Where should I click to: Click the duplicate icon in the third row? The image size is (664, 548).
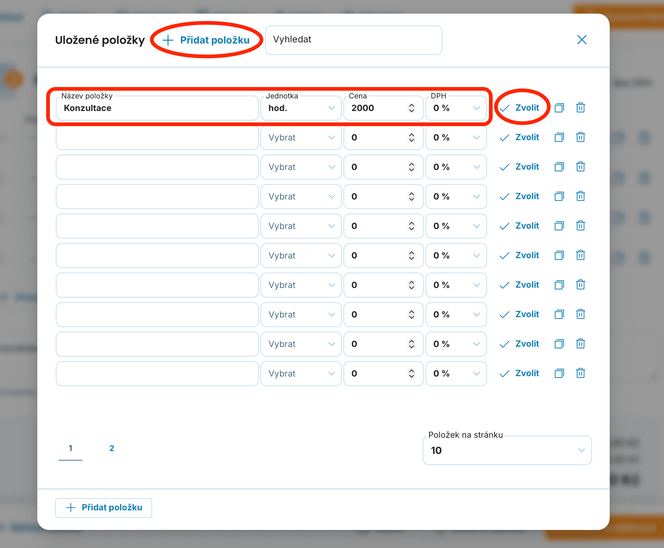click(x=559, y=167)
